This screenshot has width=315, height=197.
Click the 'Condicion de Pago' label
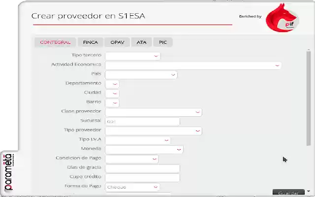[x=78, y=158]
